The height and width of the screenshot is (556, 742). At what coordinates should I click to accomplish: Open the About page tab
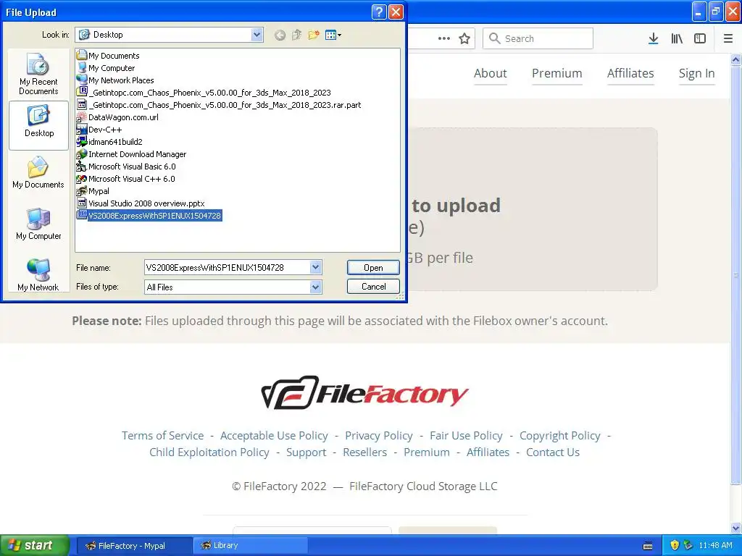491,73
